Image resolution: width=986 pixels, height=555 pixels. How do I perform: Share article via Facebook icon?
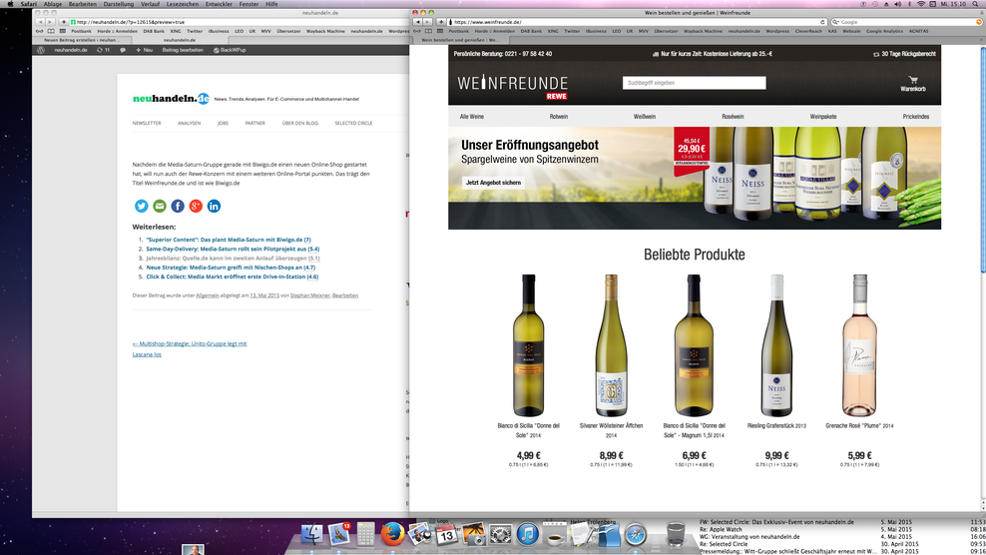coord(178,206)
